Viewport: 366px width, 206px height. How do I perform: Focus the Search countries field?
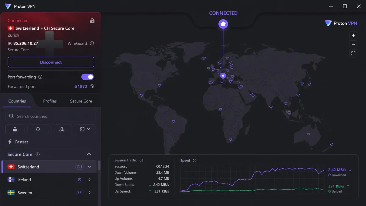(50, 116)
